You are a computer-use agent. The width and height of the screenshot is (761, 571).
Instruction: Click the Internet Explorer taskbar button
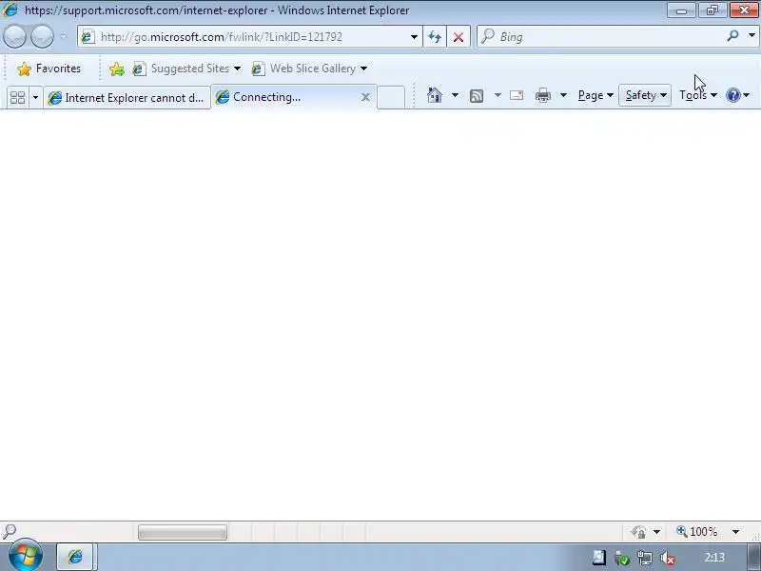77,557
